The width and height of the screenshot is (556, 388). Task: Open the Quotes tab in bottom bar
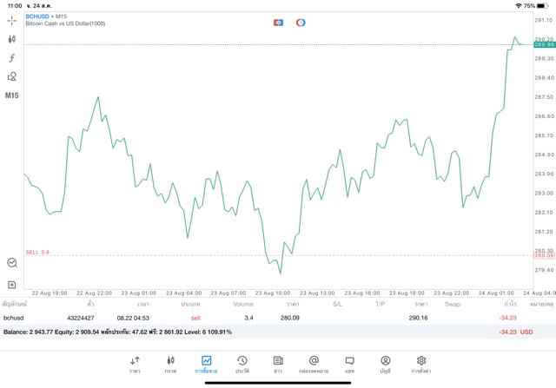pyautogui.click(x=135, y=364)
